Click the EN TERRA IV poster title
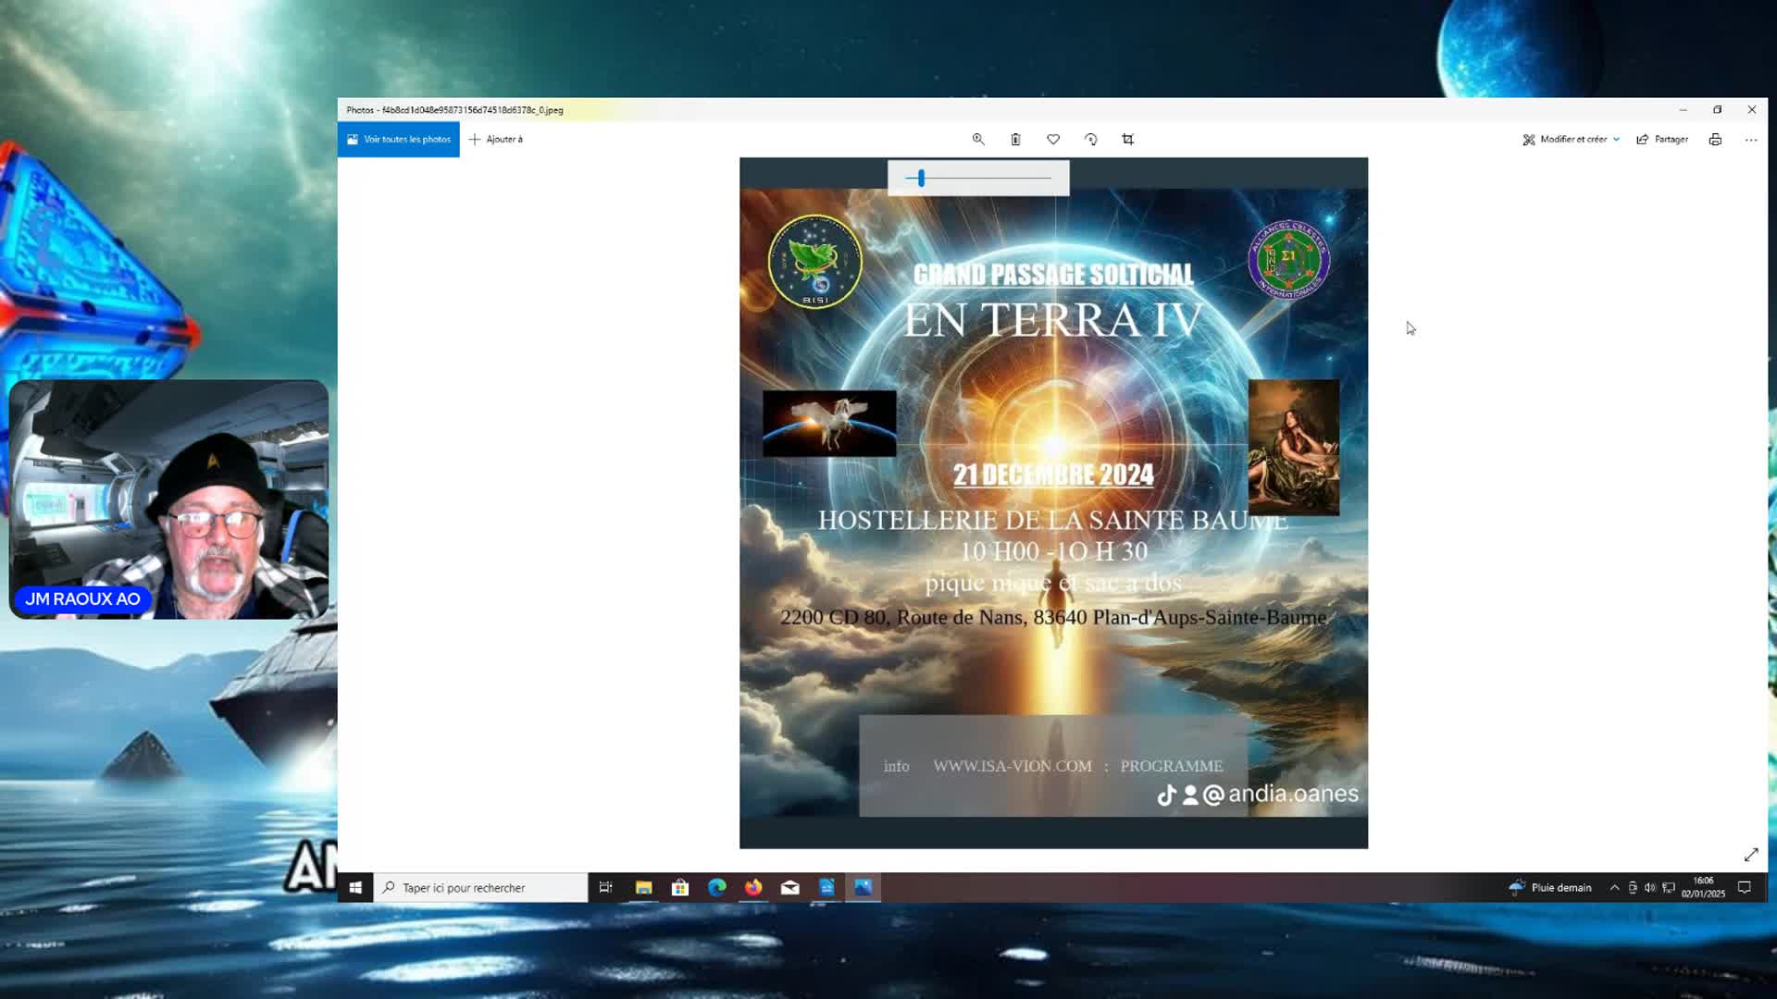The image size is (1777, 999). click(x=1053, y=320)
